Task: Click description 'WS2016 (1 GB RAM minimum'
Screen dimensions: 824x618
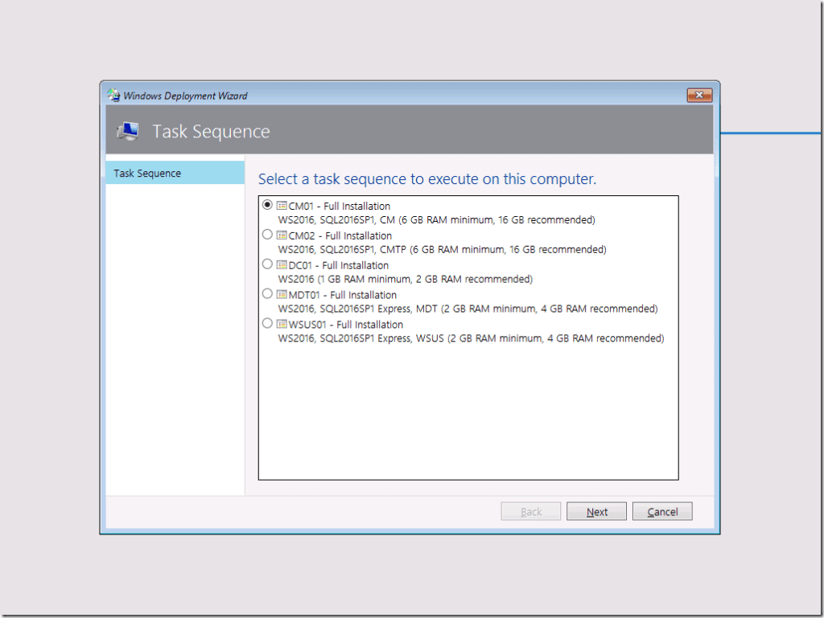Action: coord(406,279)
